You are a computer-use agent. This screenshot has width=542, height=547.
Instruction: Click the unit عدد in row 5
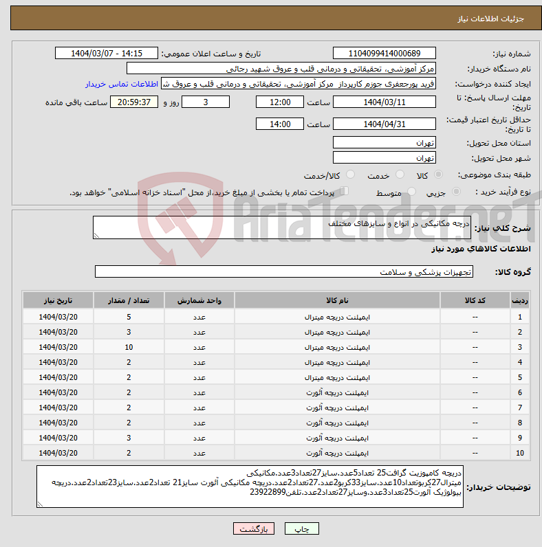pyautogui.click(x=199, y=378)
